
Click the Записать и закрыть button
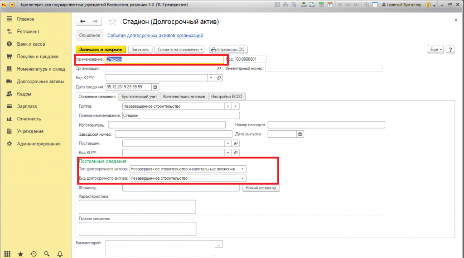101,49
